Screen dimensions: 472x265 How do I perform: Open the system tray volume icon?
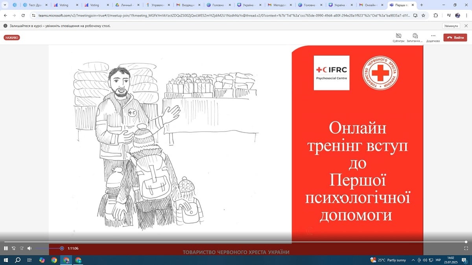click(425, 260)
